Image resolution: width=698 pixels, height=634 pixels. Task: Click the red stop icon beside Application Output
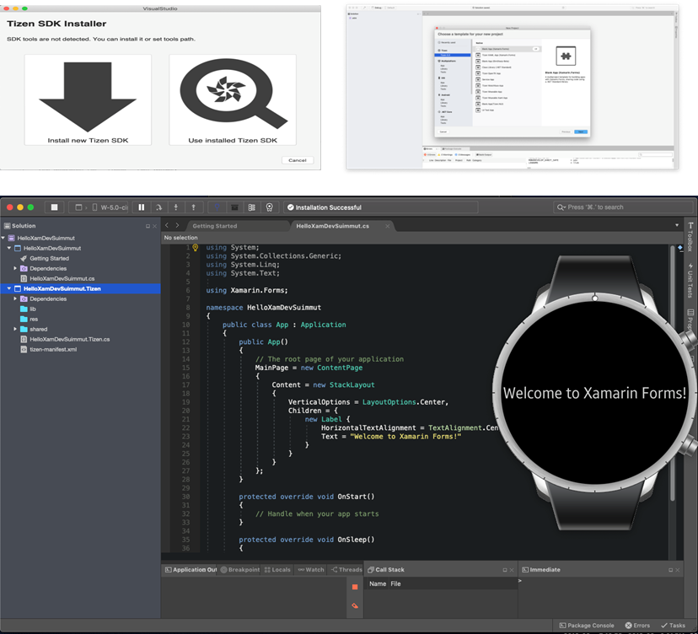[x=355, y=587]
